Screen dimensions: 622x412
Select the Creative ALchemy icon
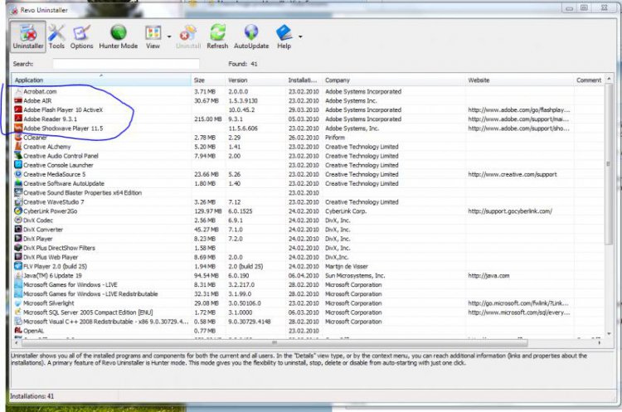tap(18, 147)
